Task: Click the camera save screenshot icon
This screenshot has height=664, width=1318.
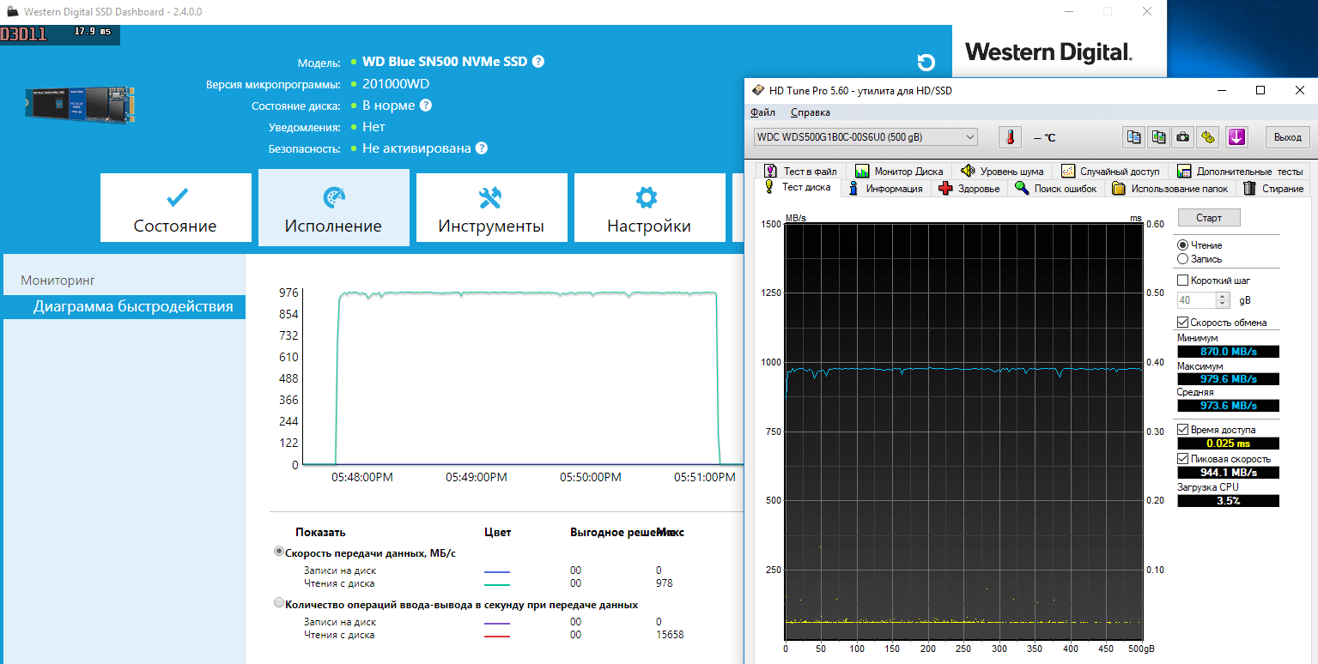Action: tap(1183, 137)
